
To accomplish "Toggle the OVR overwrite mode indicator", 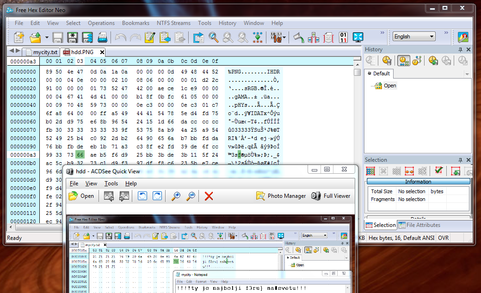I will 443,238.
